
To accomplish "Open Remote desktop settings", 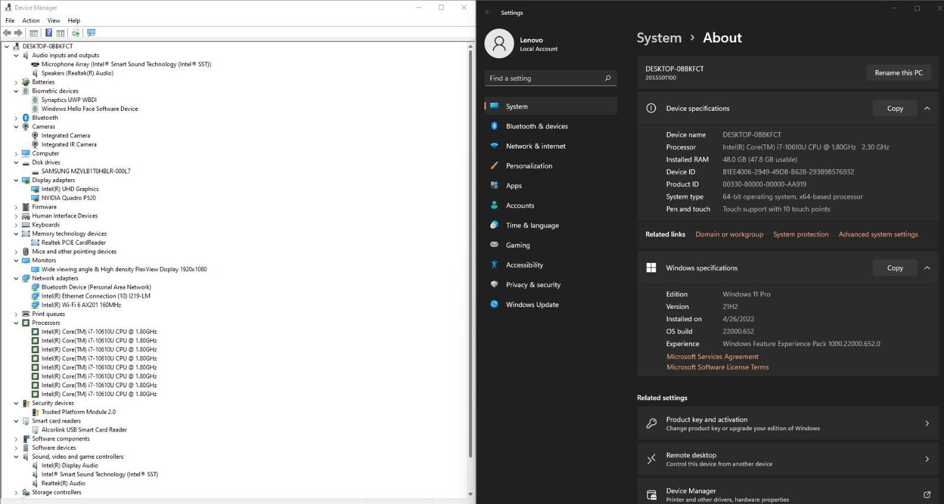I will pos(788,459).
